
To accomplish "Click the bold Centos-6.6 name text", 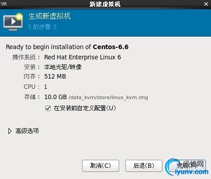I will click(111, 47).
